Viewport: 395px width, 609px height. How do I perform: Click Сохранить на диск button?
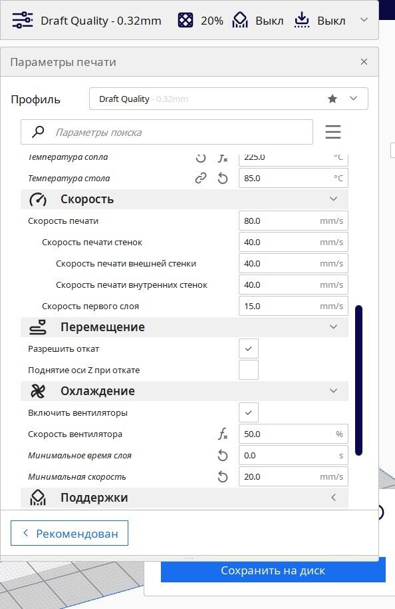273,570
